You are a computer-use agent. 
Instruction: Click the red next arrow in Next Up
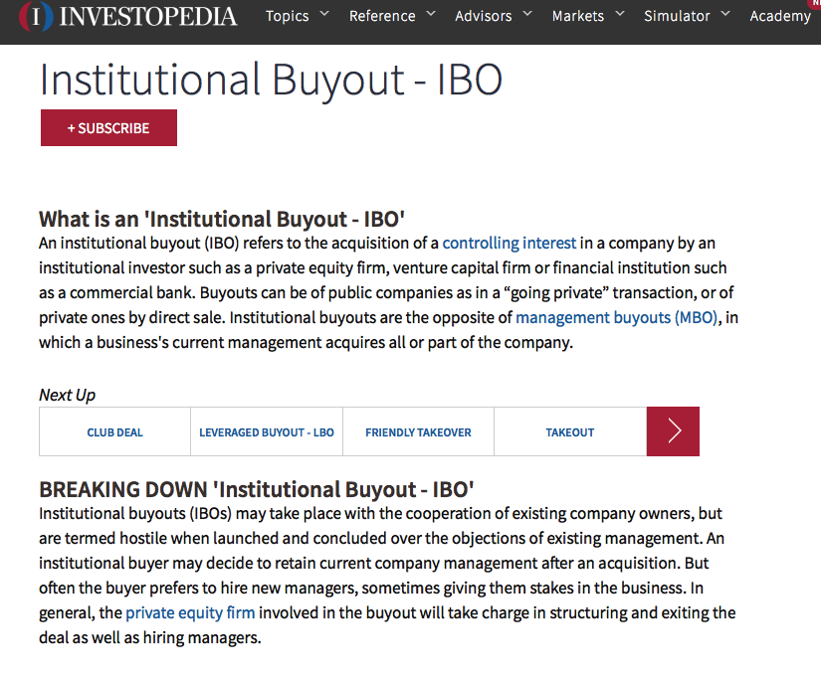click(673, 431)
